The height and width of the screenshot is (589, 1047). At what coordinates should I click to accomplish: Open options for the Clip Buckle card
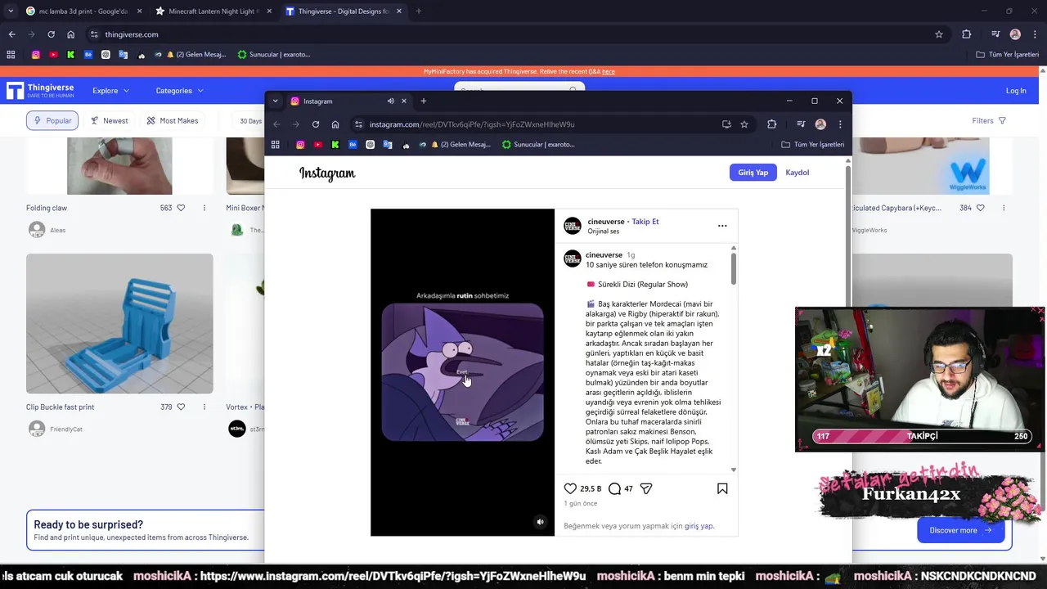pos(204,407)
